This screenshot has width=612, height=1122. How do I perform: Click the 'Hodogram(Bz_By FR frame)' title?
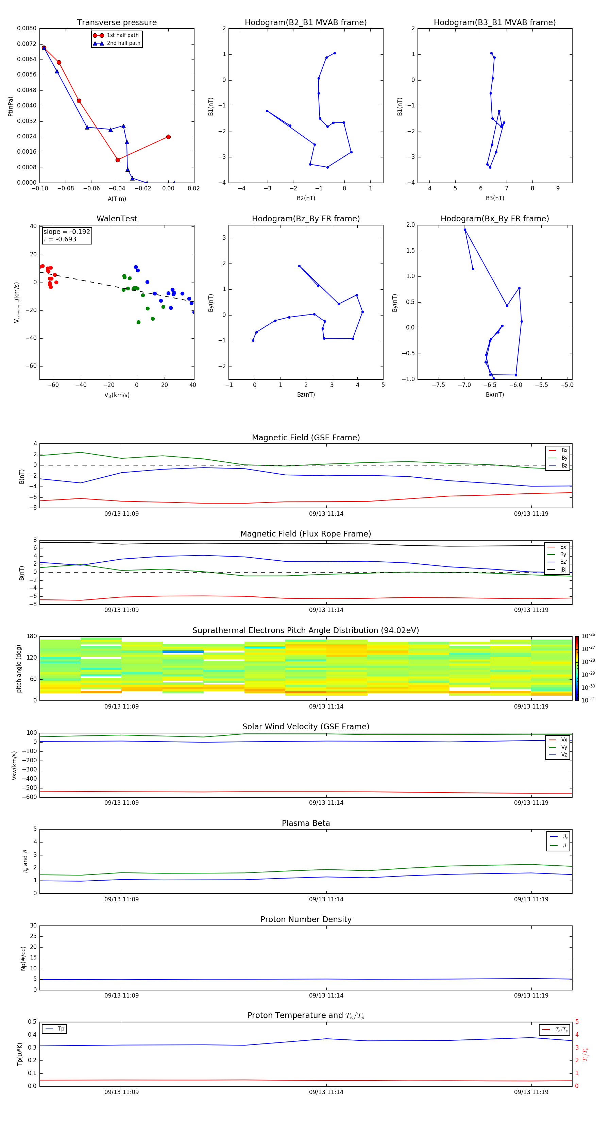click(306, 219)
